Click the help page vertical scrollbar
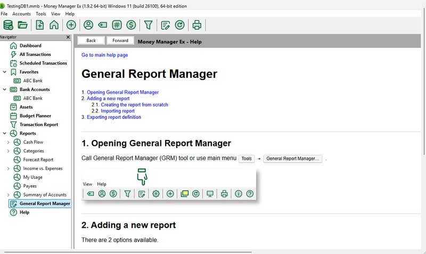The width and height of the screenshot is (426, 254). (x=424, y=81)
